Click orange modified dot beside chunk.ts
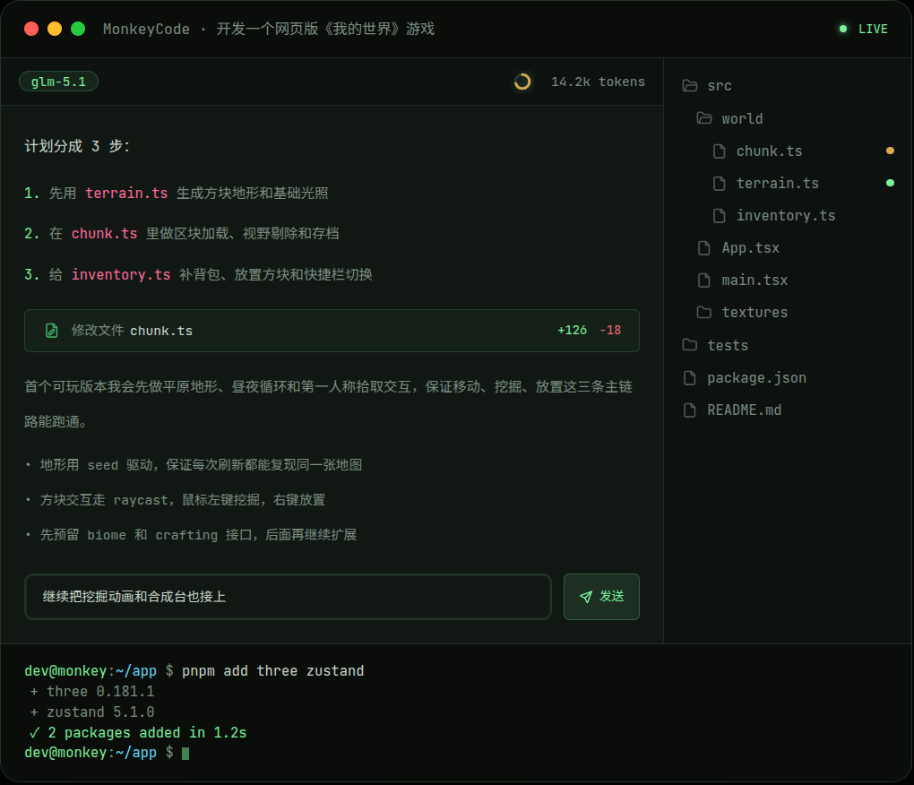Screen dimensions: 914x785 point(890,151)
